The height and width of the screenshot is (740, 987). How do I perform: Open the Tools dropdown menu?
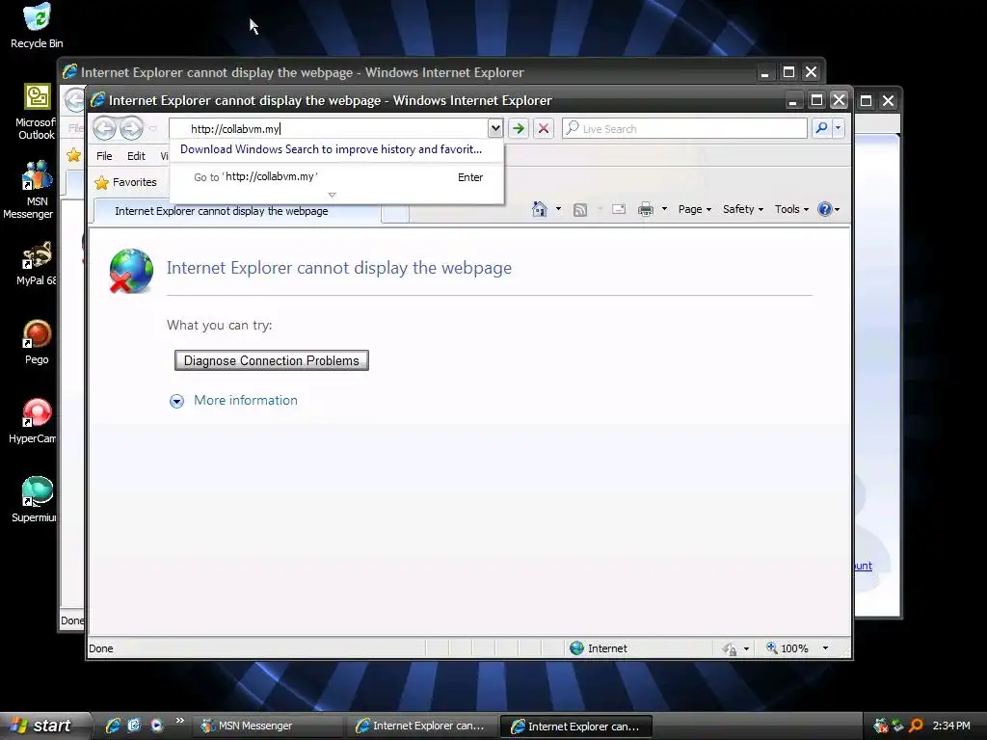tap(791, 209)
